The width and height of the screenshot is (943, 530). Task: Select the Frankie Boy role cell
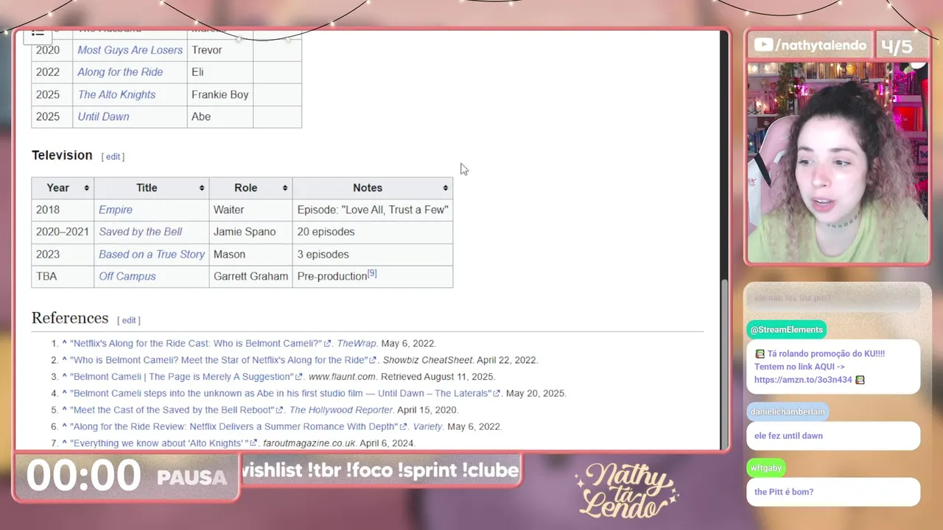pyautogui.click(x=220, y=94)
